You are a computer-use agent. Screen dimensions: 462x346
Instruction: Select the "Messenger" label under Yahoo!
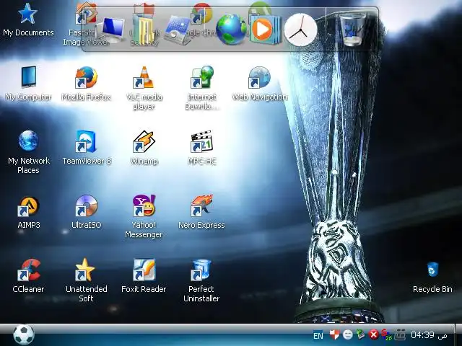pos(144,235)
